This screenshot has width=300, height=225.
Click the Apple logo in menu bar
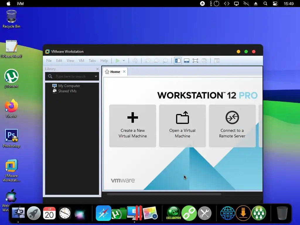(x=8, y=4)
